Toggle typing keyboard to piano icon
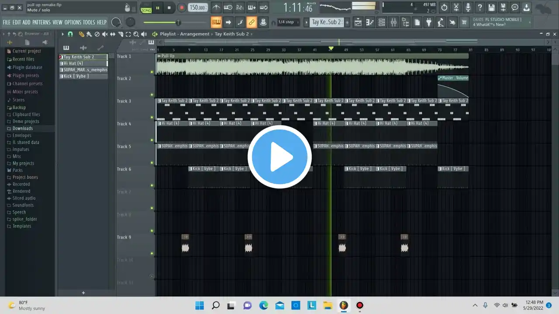The height and width of the screenshot is (314, 559). tap(216, 22)
